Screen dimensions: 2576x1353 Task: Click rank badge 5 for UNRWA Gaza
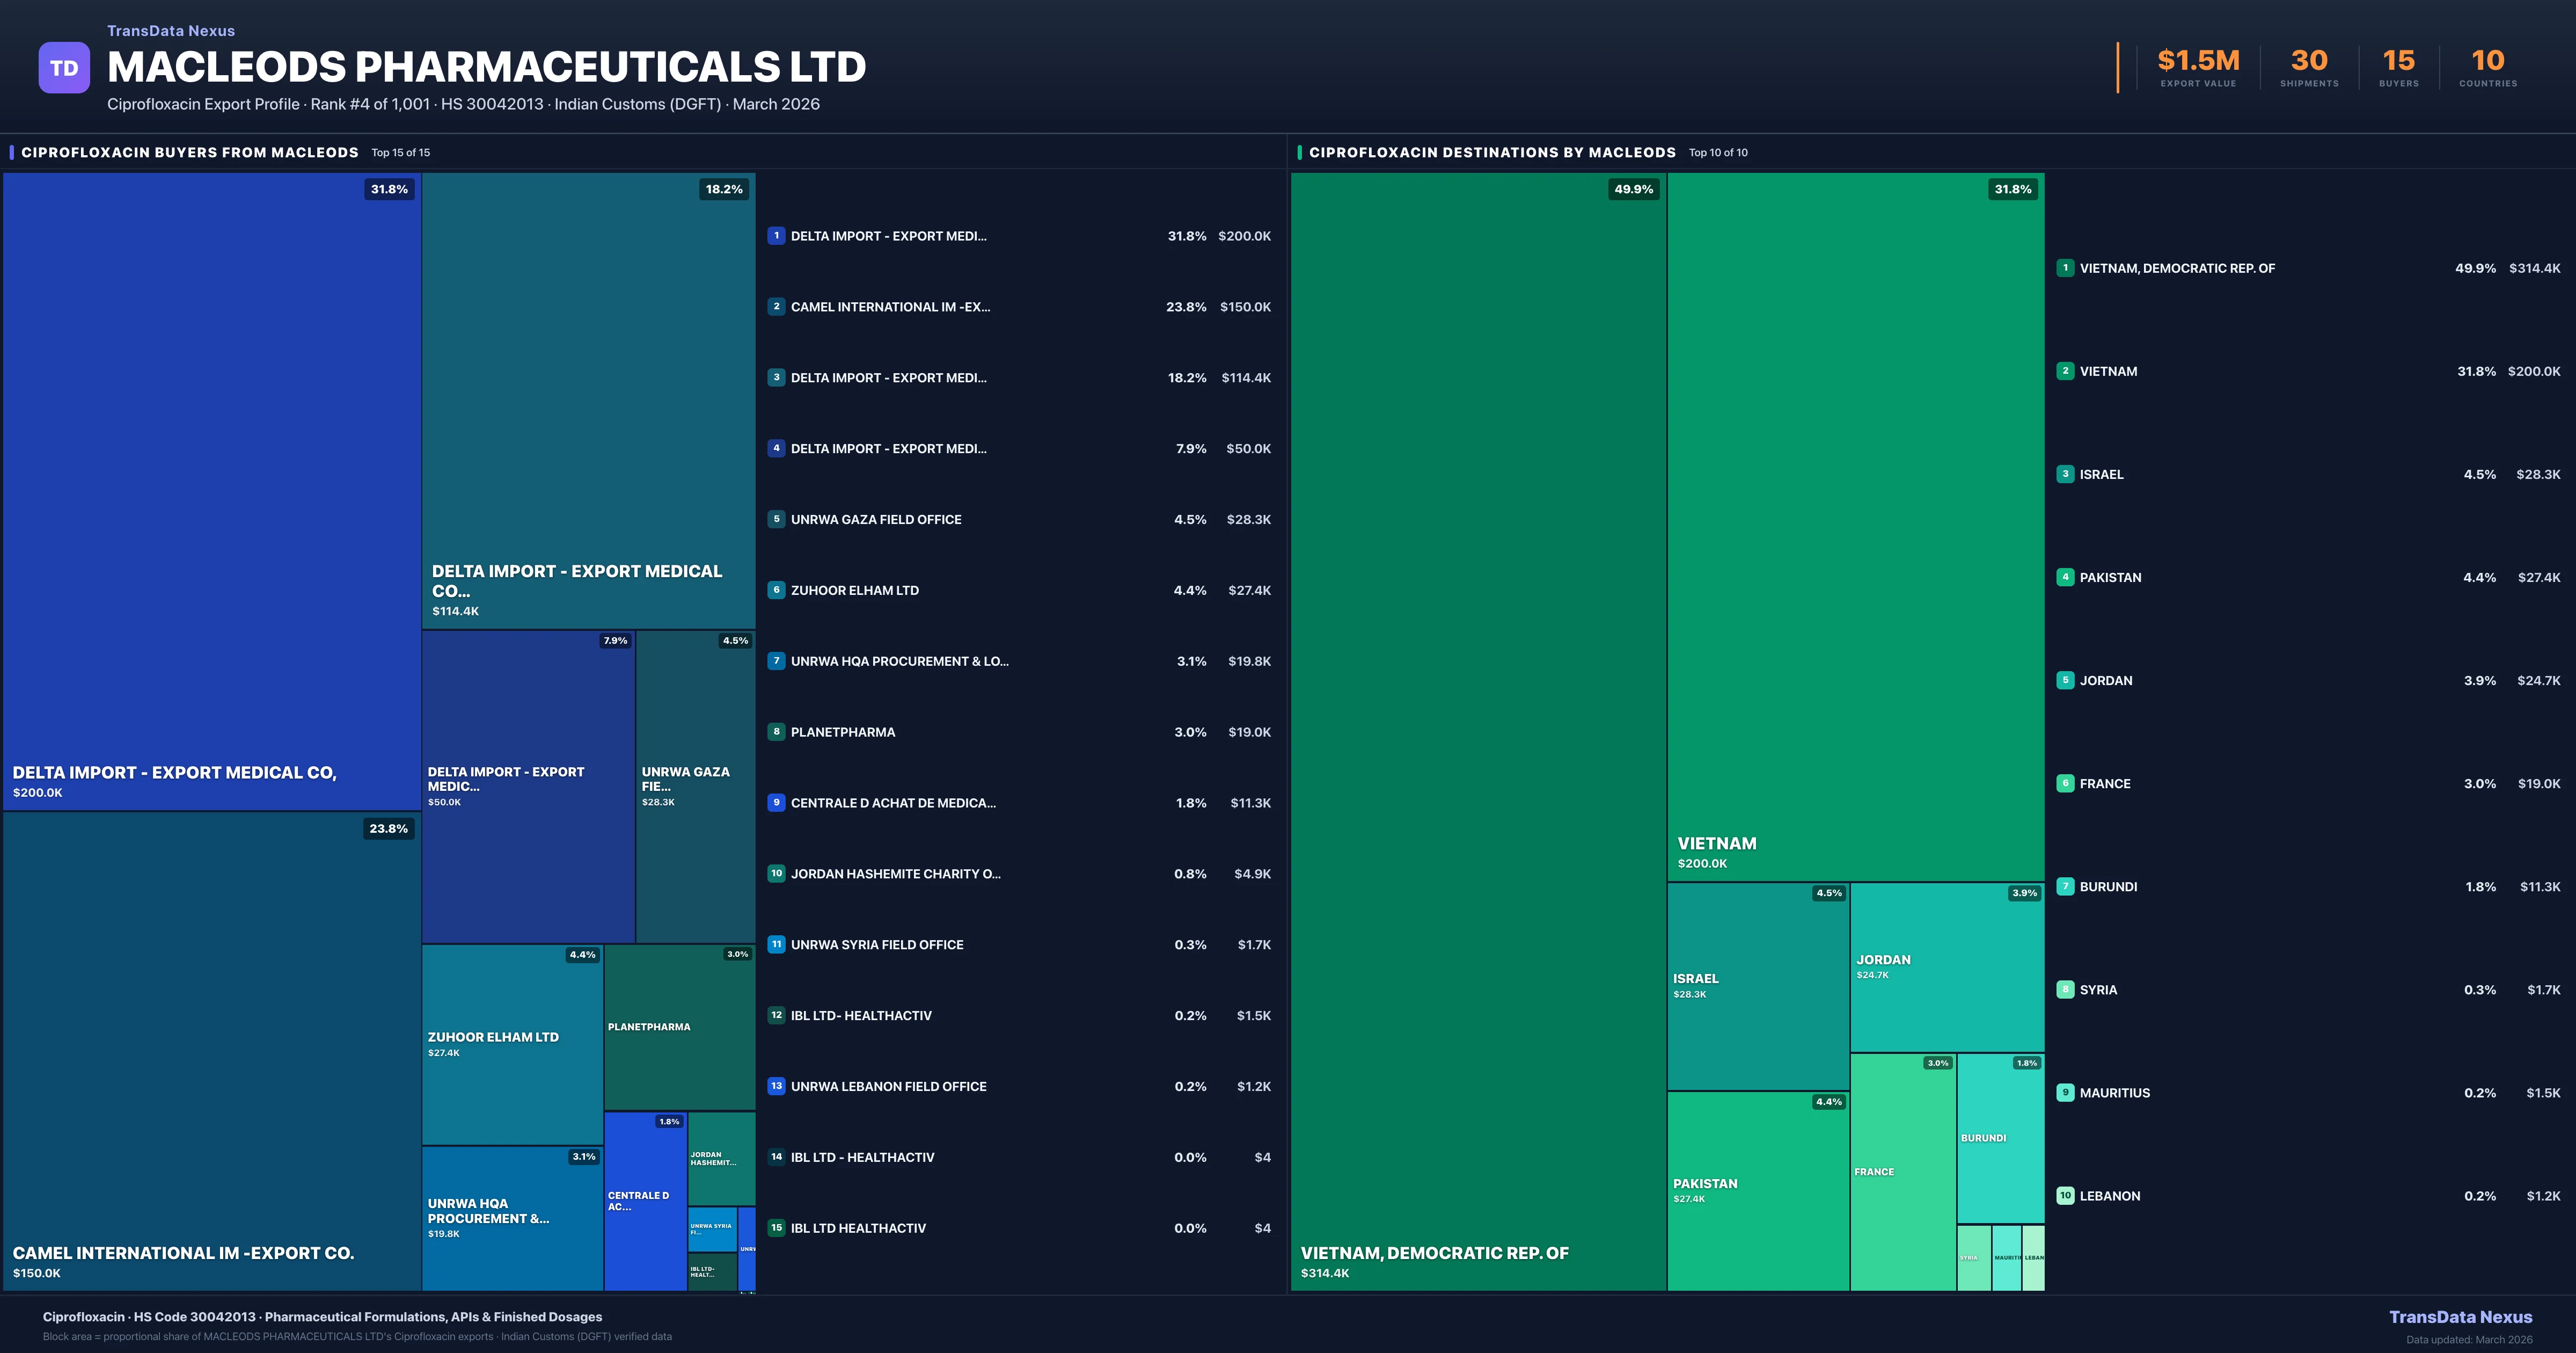pos(776,519)
